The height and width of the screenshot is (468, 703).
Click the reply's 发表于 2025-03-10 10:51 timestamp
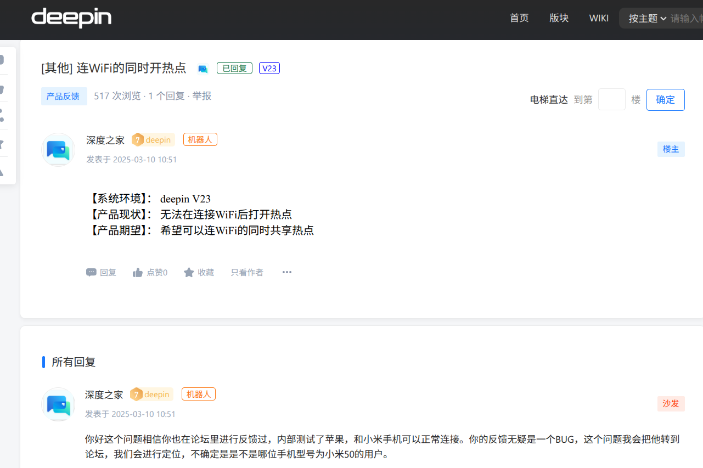[x=131, y=414]
